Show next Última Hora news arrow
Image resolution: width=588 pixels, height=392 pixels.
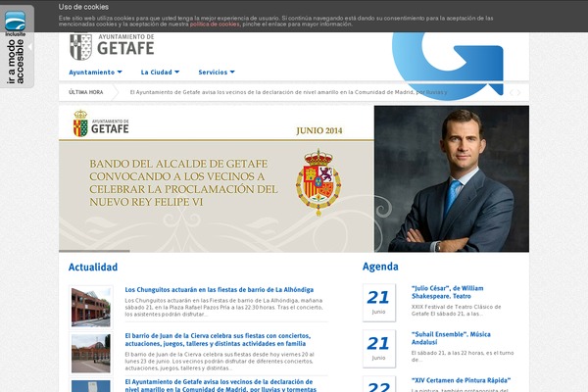[519, 92]
